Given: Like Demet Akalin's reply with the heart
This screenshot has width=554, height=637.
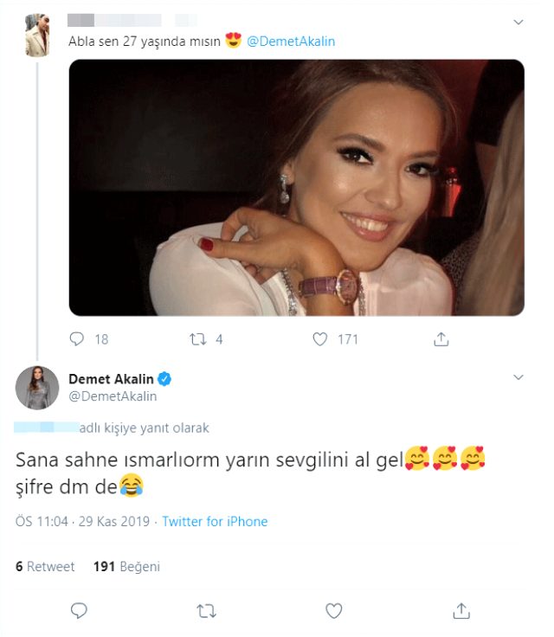Looking at the screenshot, I should tap(334, 611).
